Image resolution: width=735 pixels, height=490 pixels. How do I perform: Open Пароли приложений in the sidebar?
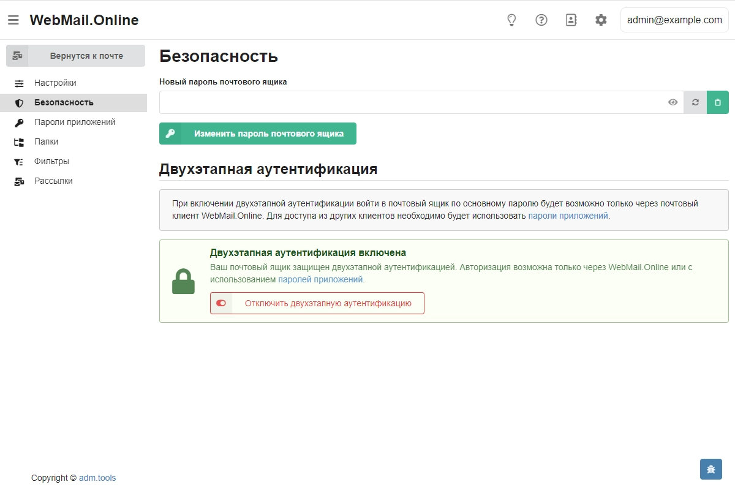point(73,123)
